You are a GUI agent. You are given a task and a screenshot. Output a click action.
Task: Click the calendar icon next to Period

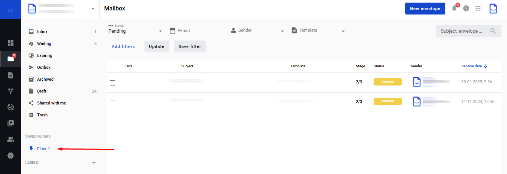(172, 30)
